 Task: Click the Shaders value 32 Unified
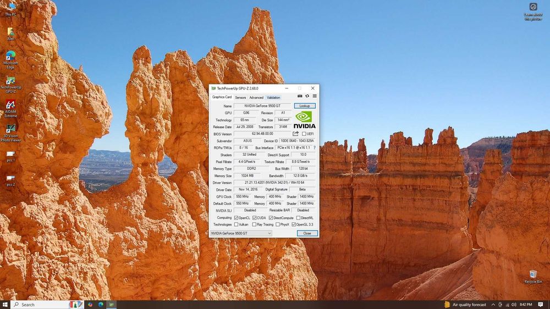(x=249, y=154)
